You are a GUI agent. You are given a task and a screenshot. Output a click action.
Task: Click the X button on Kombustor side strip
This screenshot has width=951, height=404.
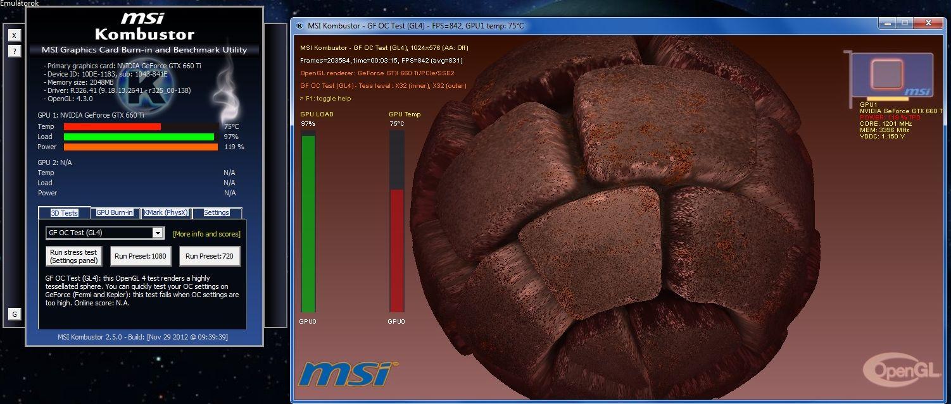(15, 35)
